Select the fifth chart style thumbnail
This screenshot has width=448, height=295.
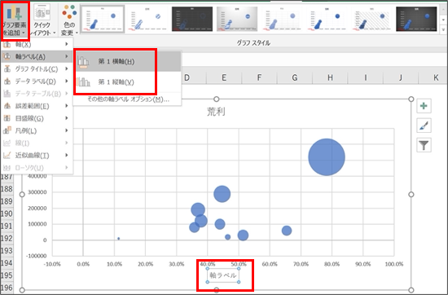(282, 19)
